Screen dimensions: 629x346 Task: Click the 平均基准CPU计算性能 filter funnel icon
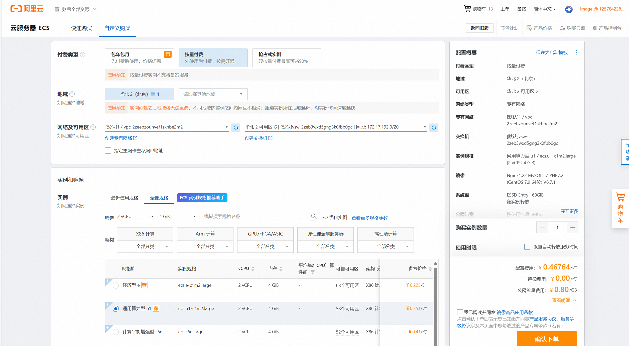pos(313,272)
